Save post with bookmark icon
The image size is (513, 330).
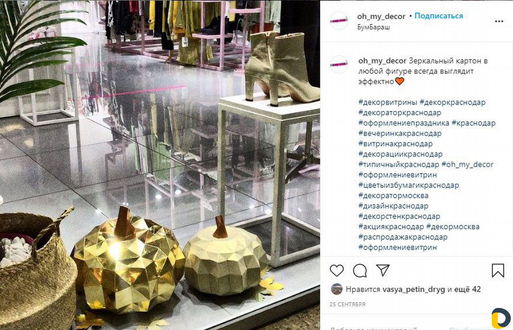498,270
